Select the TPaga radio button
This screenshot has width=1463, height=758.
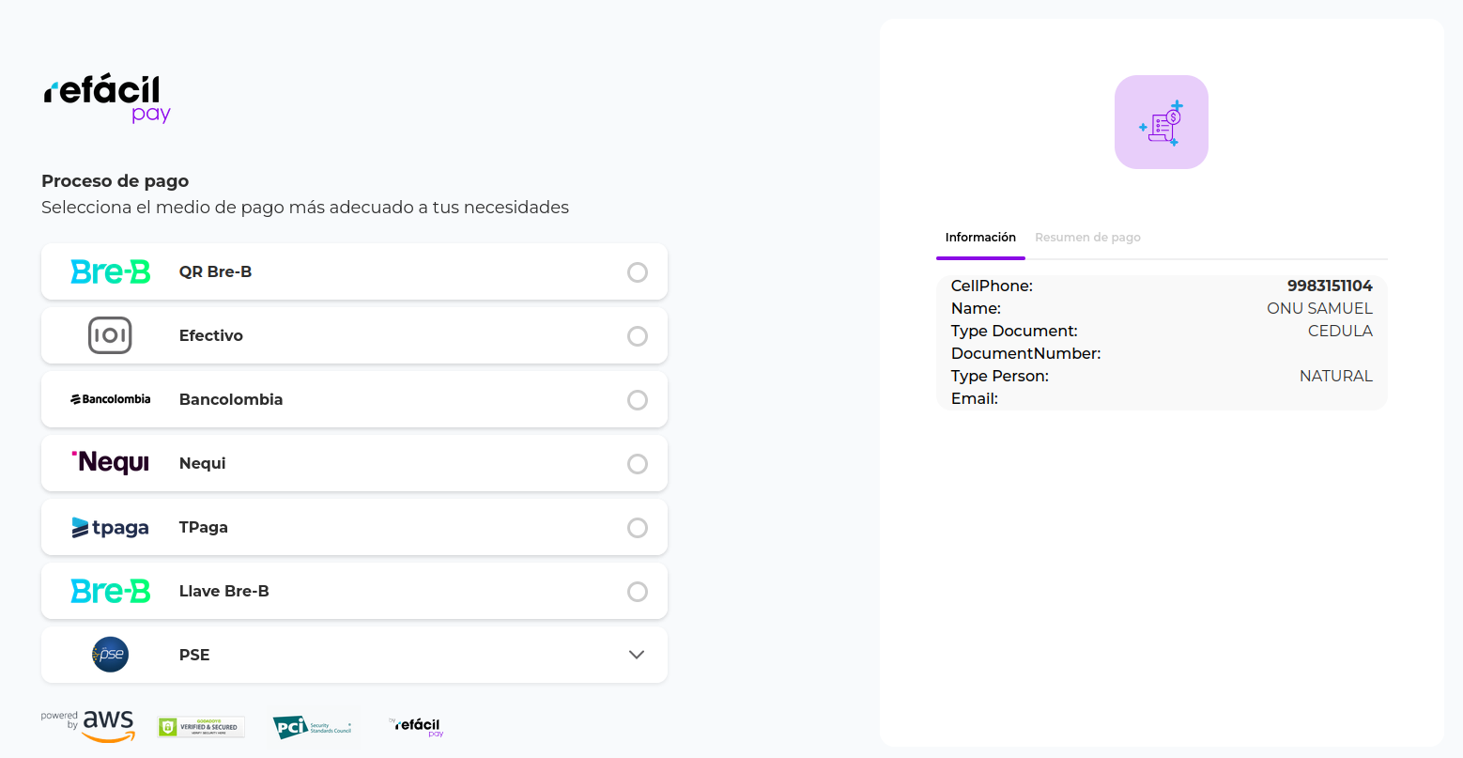(x=638, y=528)
